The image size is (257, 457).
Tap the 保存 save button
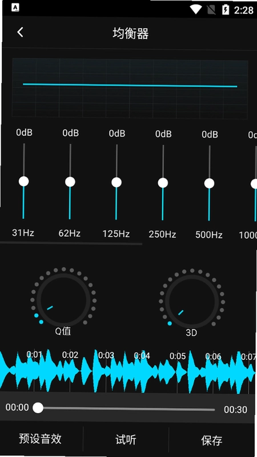tap(211, 440)
